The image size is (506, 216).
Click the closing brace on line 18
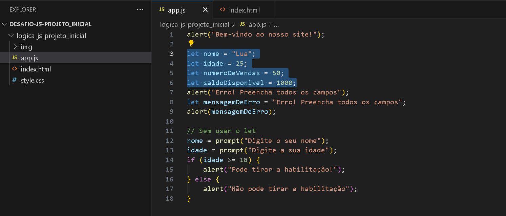tap(189, 198)
